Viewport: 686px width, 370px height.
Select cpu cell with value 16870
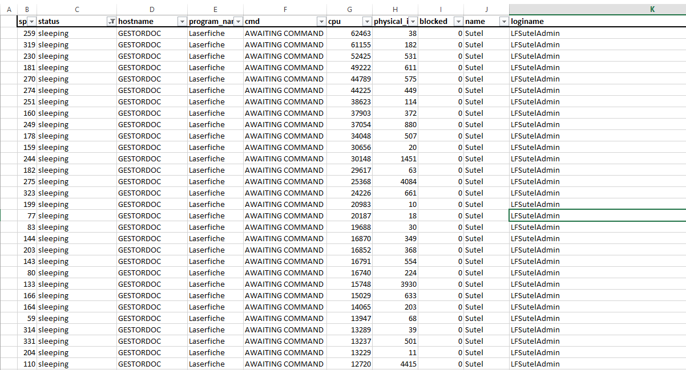(x=349, y=238)
